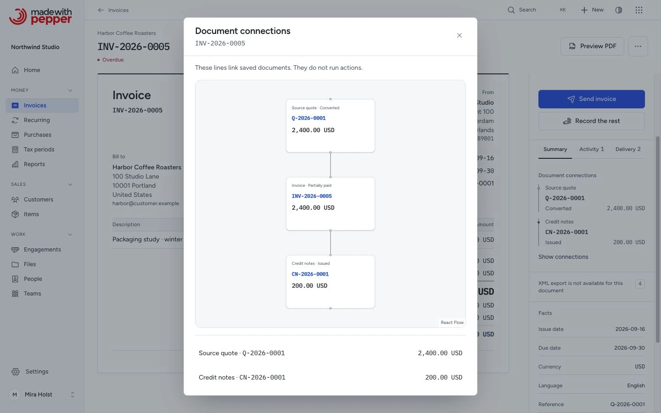
Task: Click the React Flow attribution link
Action: tap(452, 323)
